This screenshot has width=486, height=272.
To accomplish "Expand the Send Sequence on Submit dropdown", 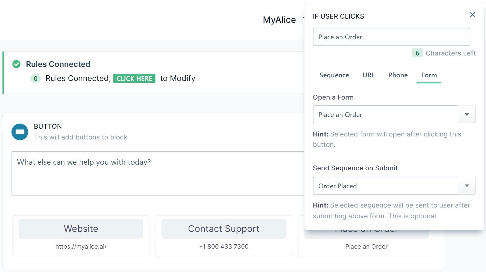I will coord(466,186).
